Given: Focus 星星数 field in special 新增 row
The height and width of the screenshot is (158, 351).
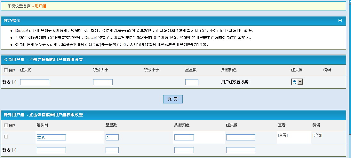Looking at the screenshot, I should point(112,150).
